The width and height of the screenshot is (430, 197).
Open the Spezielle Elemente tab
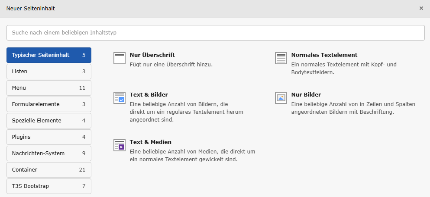coord(49,121)
